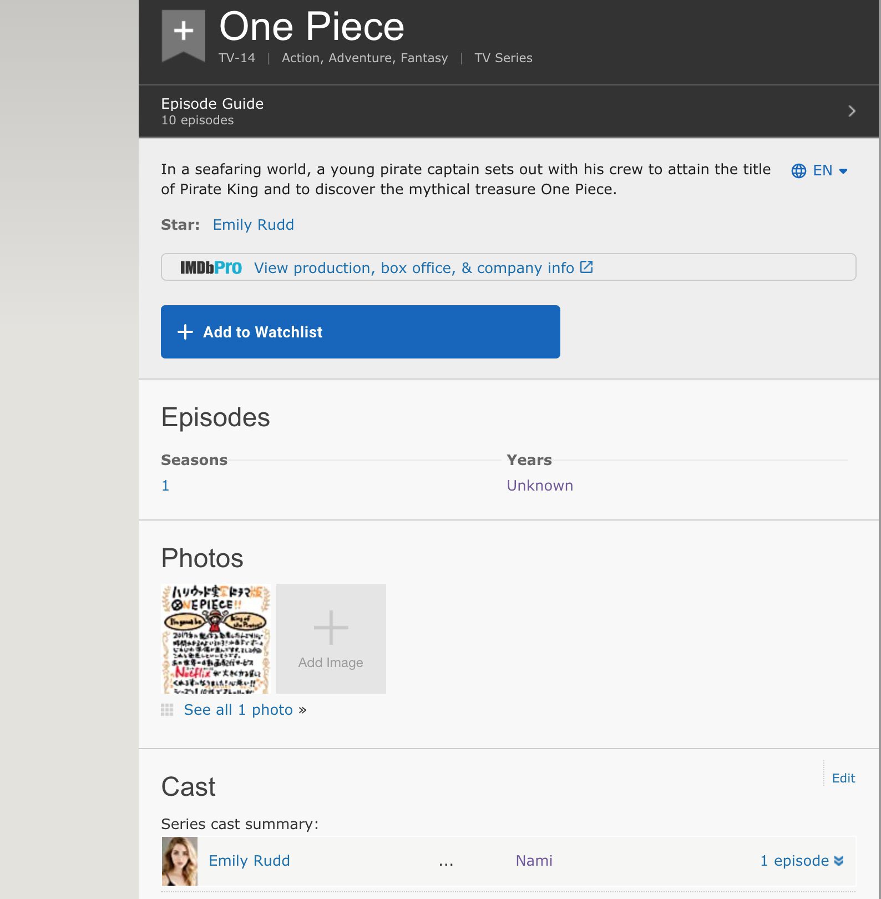This screenshot has height=899, width=881.
Task: Select Unknown years link
Action: 540,486
